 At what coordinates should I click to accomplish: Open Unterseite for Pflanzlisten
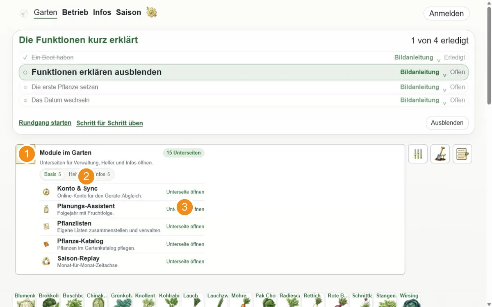pos(185,227)
